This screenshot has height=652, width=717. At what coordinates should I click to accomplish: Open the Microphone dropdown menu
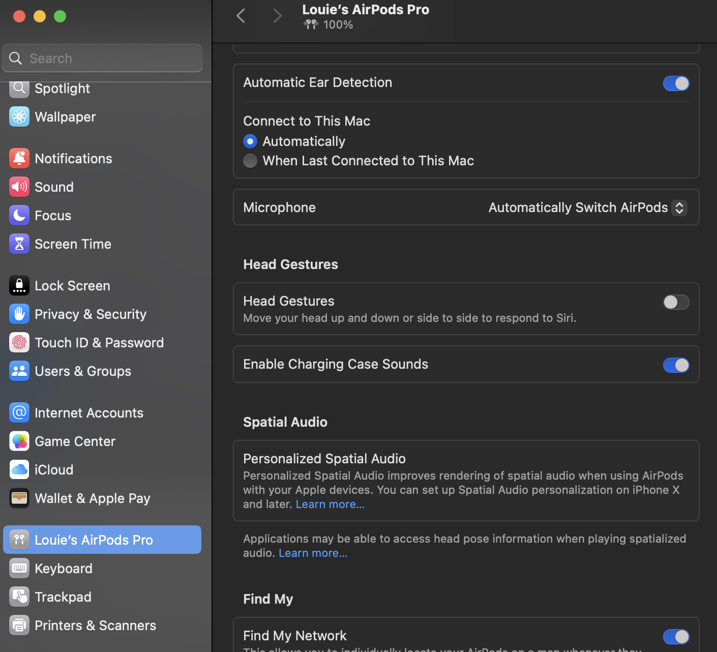(x=587, y=208)
